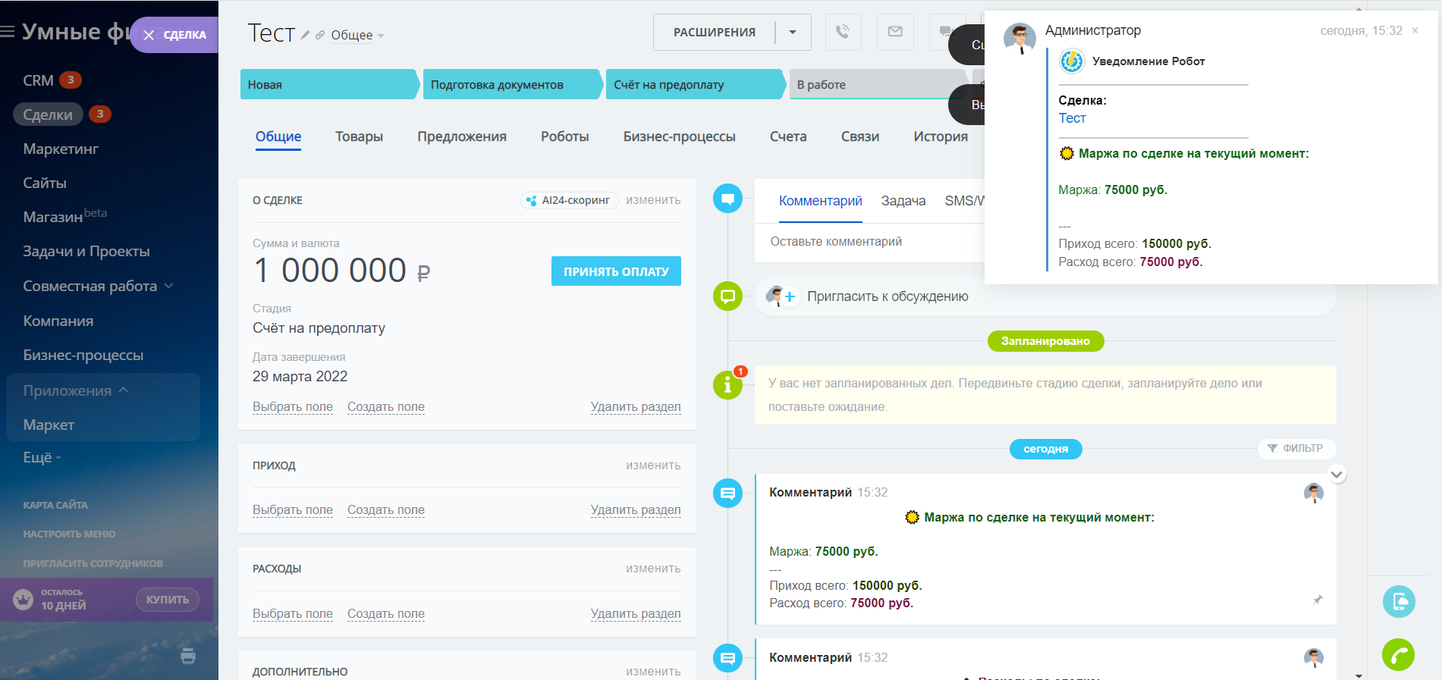Click the РАСШИРЕНИЯ button
This screenshot has height=680, width=1442.
click(x=714, y=32)
